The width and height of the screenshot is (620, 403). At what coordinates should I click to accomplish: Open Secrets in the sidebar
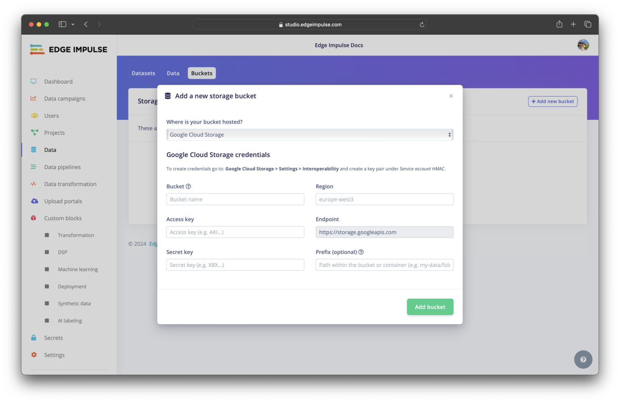point(54,338)
